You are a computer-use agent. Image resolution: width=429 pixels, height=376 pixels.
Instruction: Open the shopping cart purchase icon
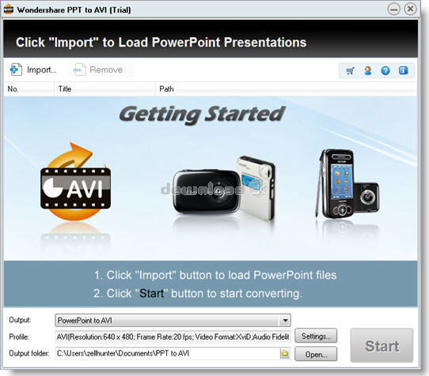tap(350, 71)
